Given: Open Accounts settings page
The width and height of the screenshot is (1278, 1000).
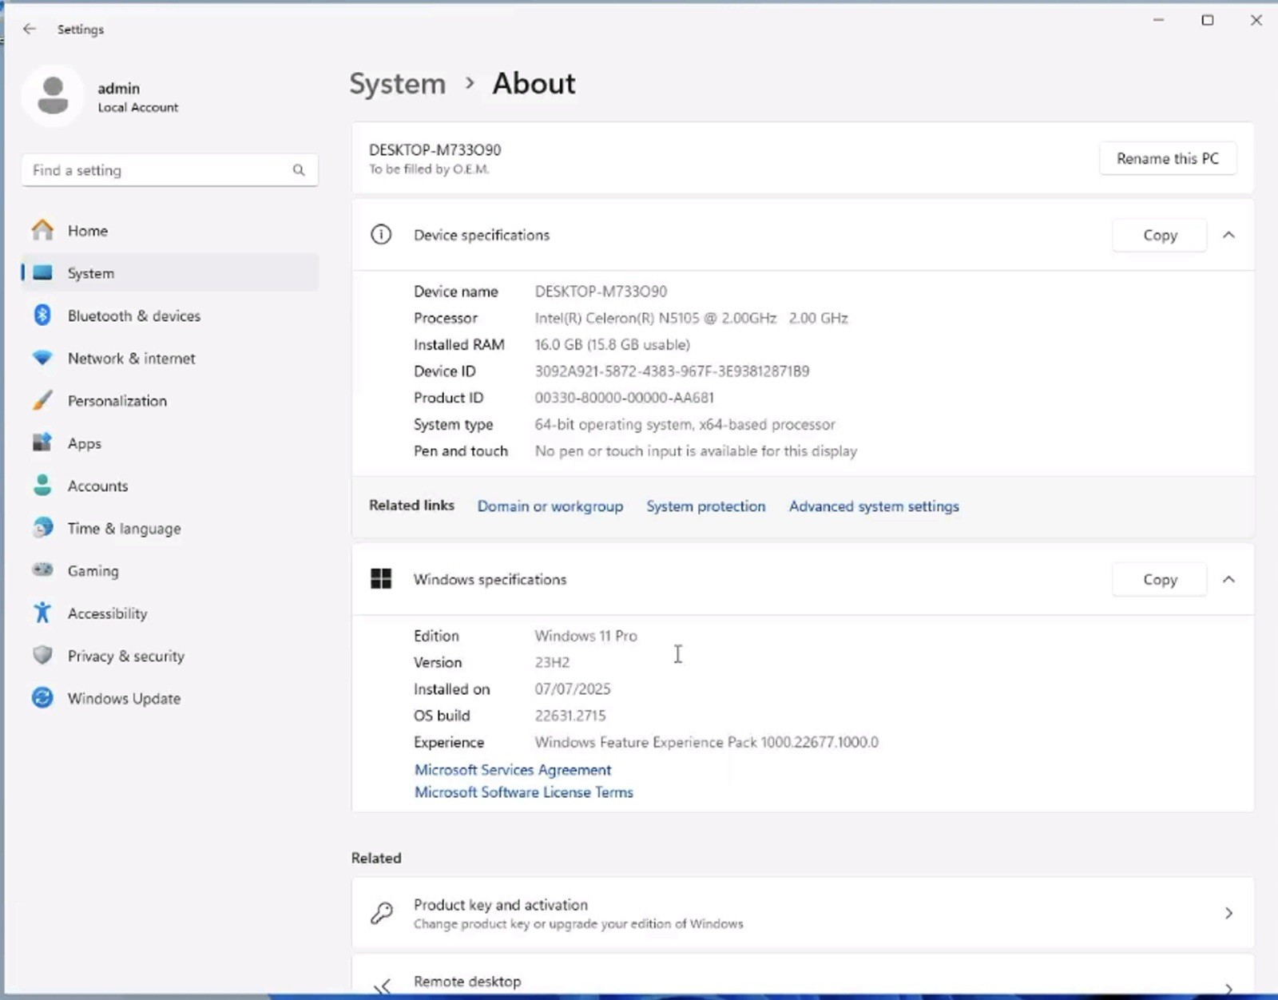Looking at the screenshot, I should point(170,486).
